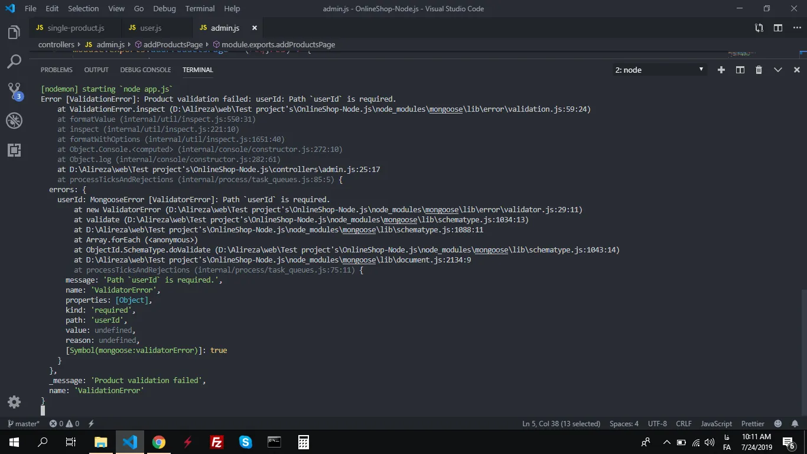Open the Explorer view in the activity bar

tap(14, 33)
